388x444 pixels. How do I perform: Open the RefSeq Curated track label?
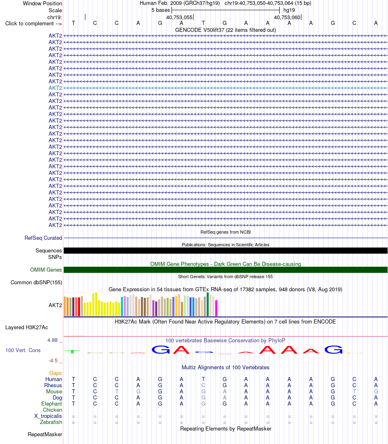pos(43,238)
